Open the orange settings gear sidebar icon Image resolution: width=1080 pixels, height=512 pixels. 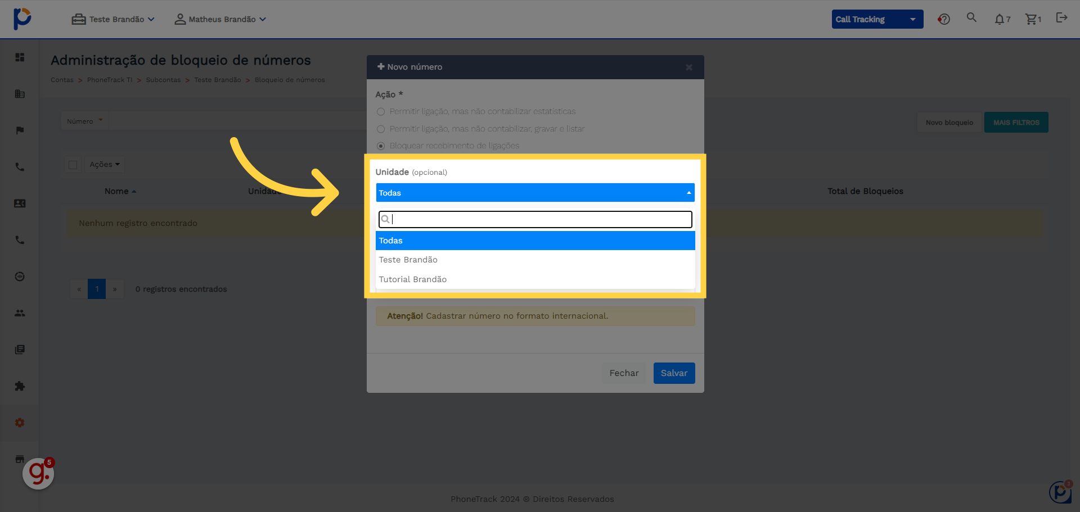pyautogui.click(x=20, y=423)
